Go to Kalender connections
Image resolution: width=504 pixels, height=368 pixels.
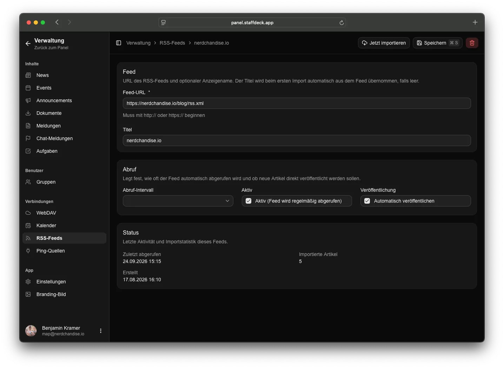[x=64, y=225]
